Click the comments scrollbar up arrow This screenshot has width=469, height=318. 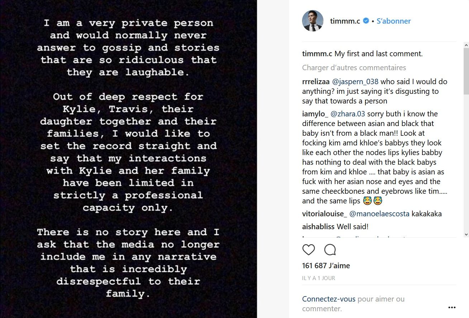(x=466, y=45)
